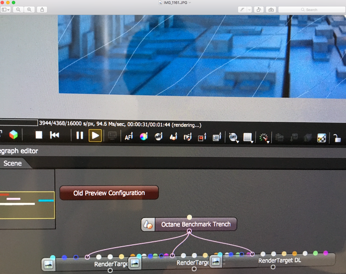Zoom out using Preview's minus magnifier
This screenshot has height=274, width=346.
(18, 10)
